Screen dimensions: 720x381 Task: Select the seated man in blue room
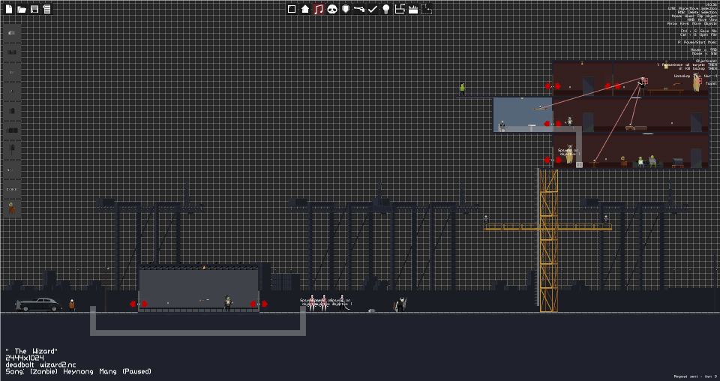pyautogui.click(x=502, y=126)
